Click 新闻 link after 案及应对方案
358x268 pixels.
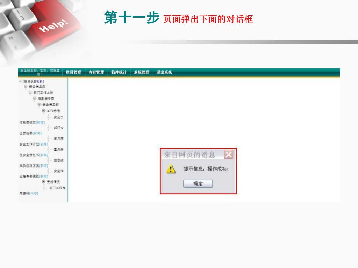pyautogui.click(x=44, y=166)
